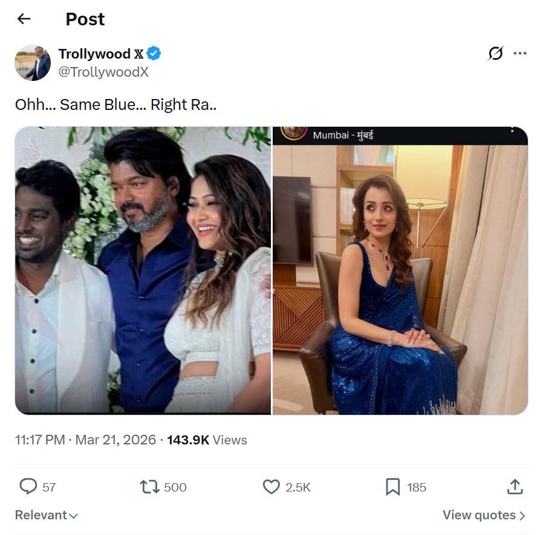Reply to the post via comment icon
This screenshot has height=535, width=543.
pyautogui.click(x=28, y=487)
